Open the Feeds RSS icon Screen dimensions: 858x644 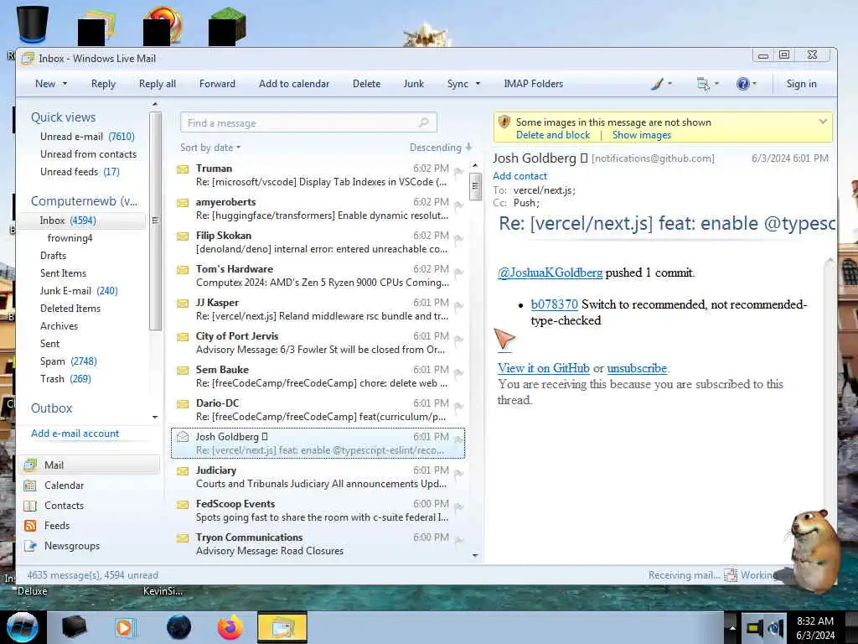tap(31, 526)
